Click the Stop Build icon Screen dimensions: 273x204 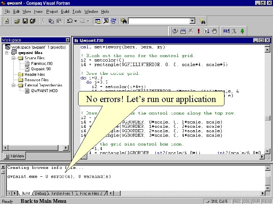tap(191, 31)
